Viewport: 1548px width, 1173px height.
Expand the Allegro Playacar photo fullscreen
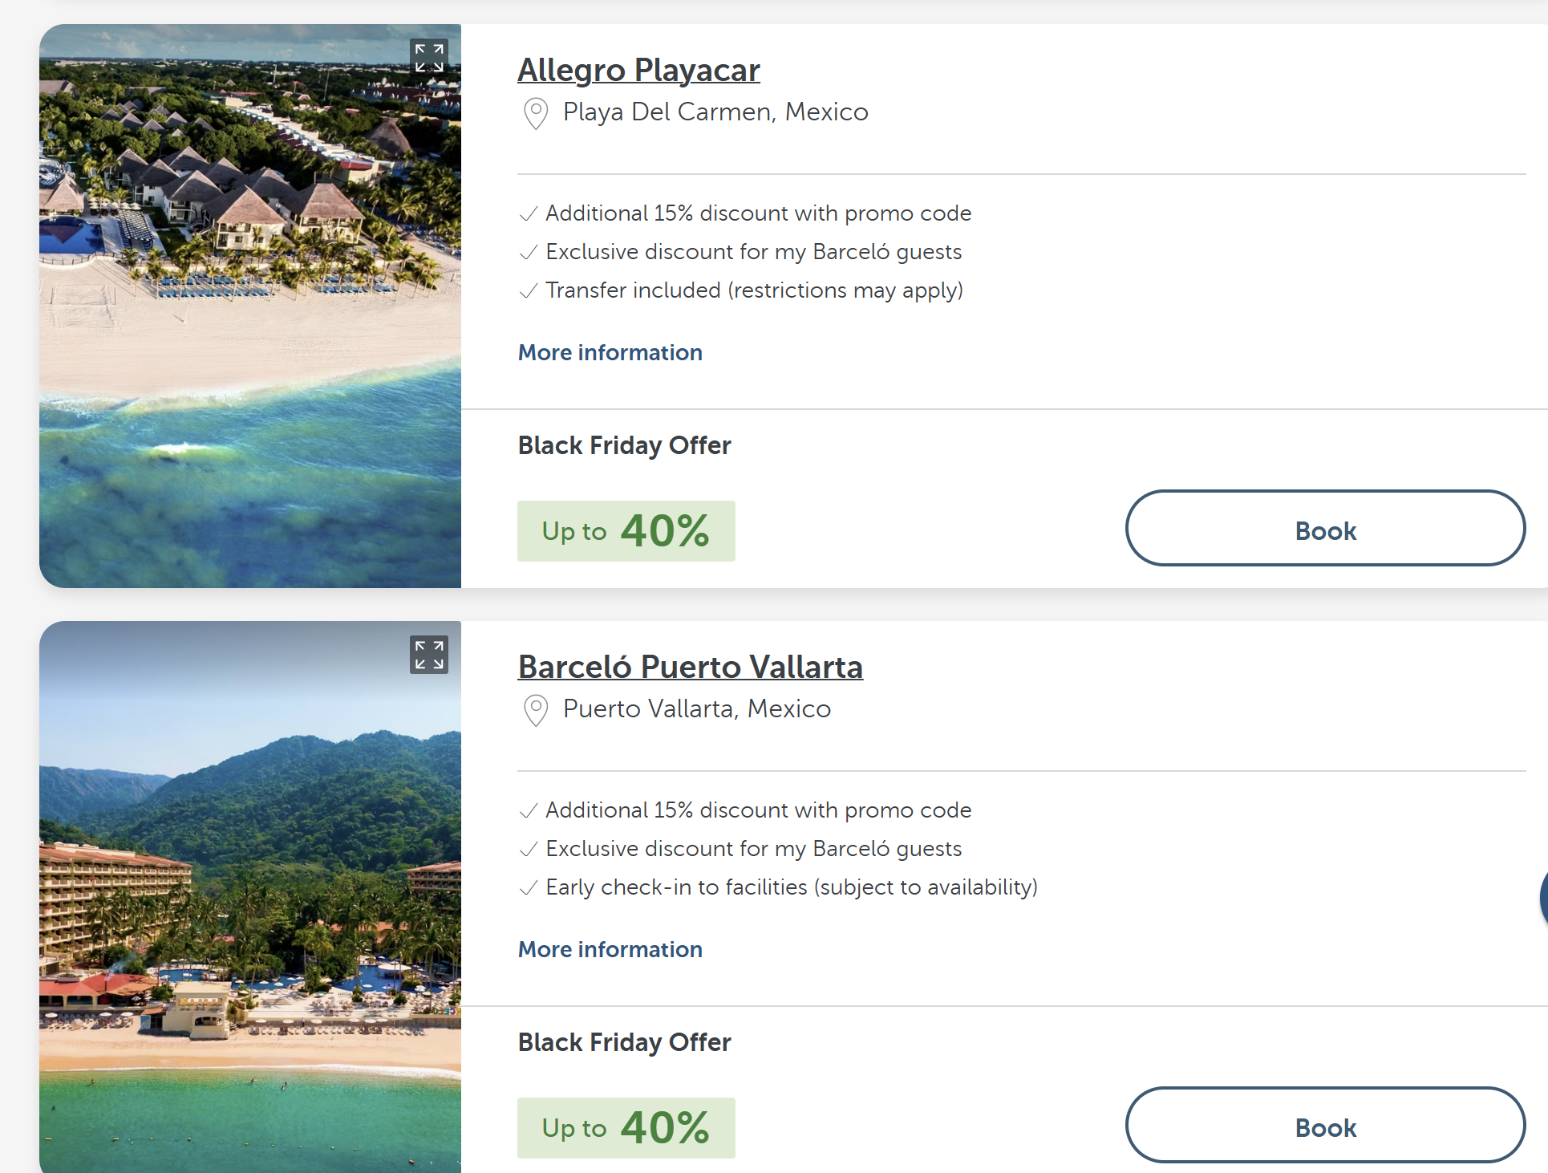(429, 58)
